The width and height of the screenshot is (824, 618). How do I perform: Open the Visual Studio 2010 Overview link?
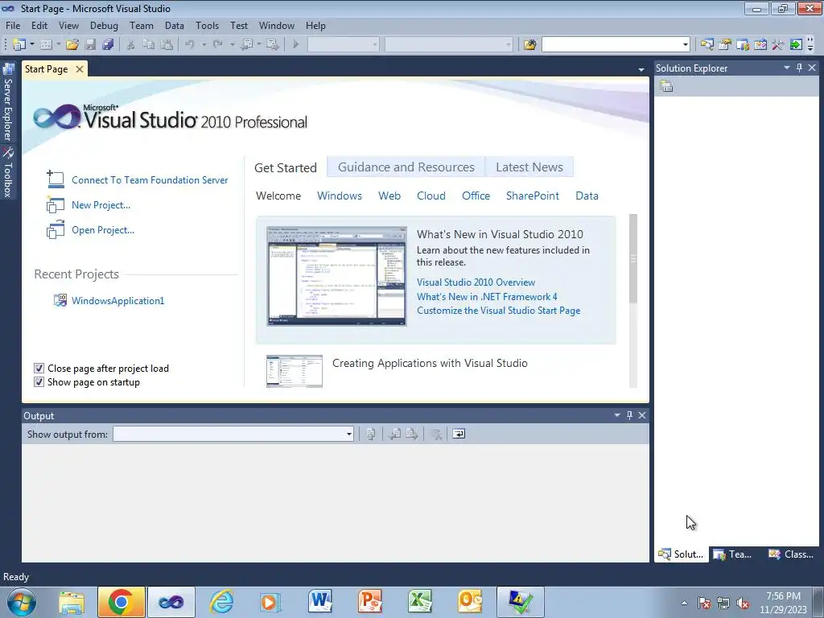tap(476, 282)
